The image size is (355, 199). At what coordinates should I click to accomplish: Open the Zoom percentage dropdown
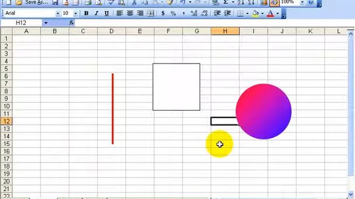tap(302, 2)
